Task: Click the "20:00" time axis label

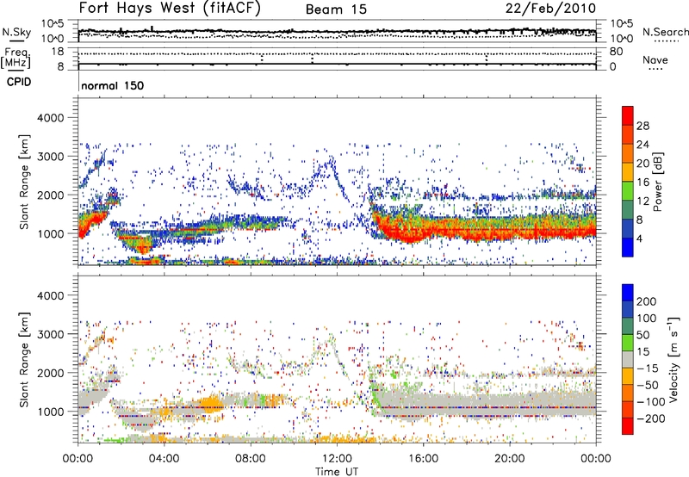Action: tap(509, 459)
